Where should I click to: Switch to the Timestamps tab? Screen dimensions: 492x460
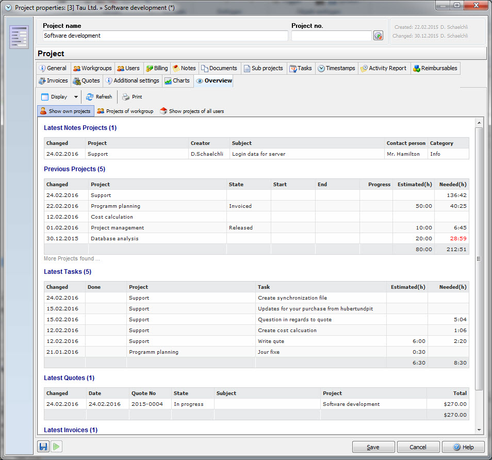coord(336,68)
